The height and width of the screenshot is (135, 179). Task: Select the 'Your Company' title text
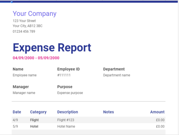coord(34,14)
